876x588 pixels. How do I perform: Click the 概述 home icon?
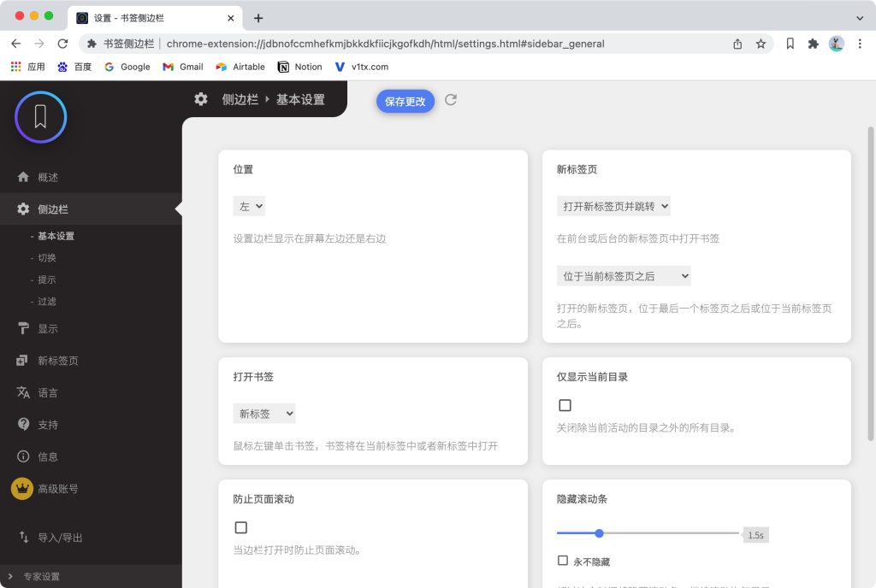(23, 177)
